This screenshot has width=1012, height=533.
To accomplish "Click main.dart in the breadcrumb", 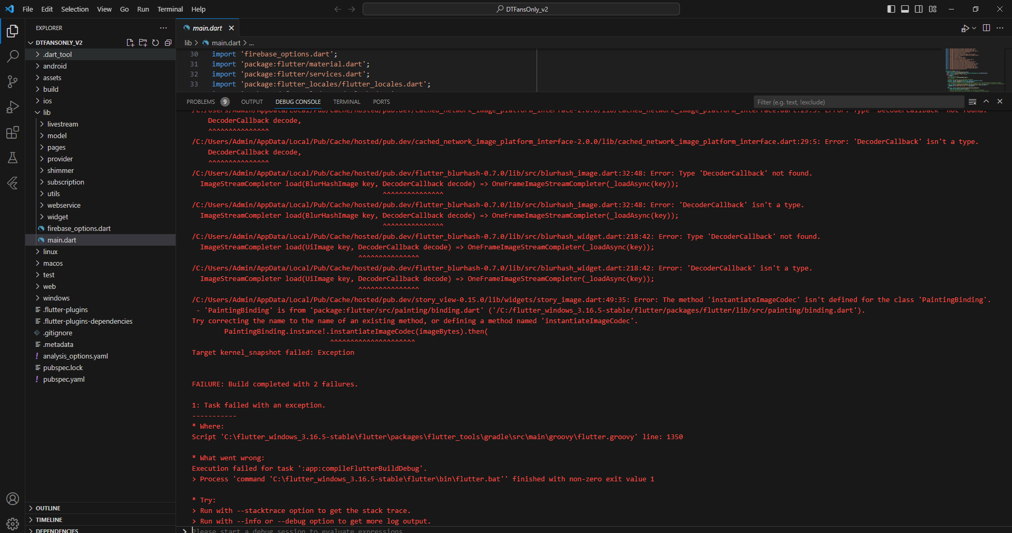I will (x=226, y=43).
